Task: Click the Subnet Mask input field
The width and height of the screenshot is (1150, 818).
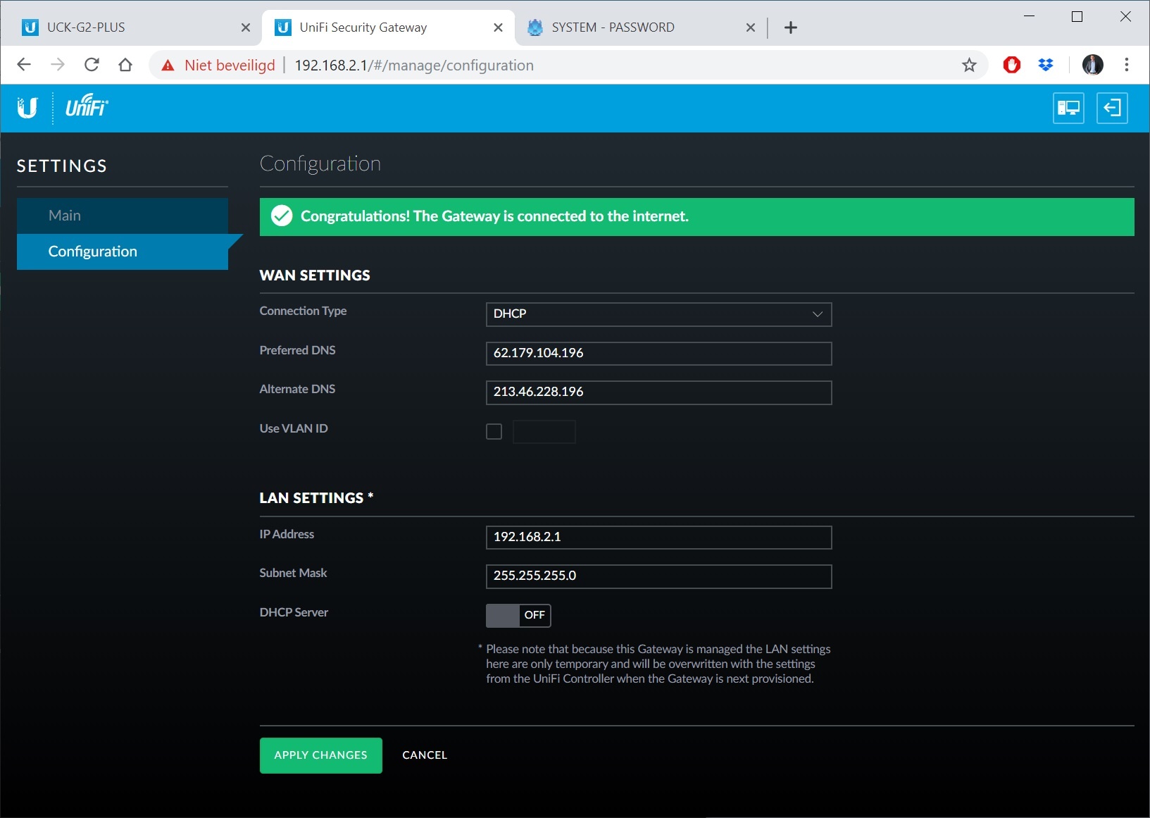Action: 658,576
